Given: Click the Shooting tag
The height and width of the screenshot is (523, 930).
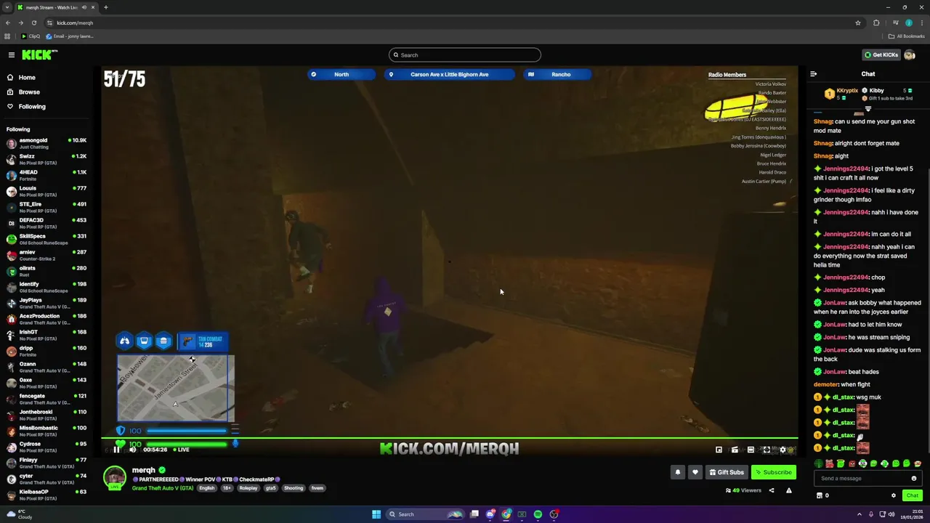Looking at the screenshot, I should click(x=294, y=488).
